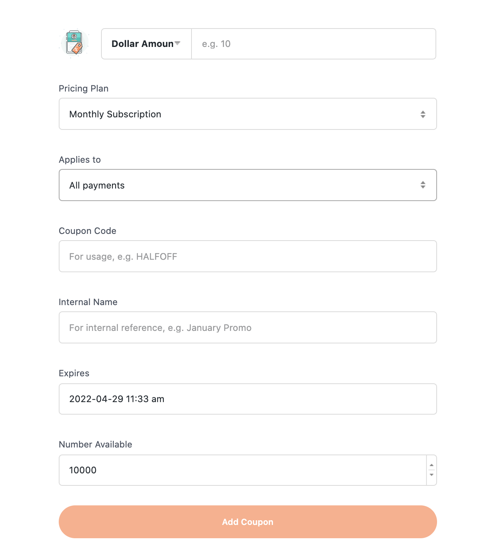Click into the Coupon Code field
Image resolution: width=495 pixels, height=557 pixels.
pyautogui.click(x=248, y=256)
